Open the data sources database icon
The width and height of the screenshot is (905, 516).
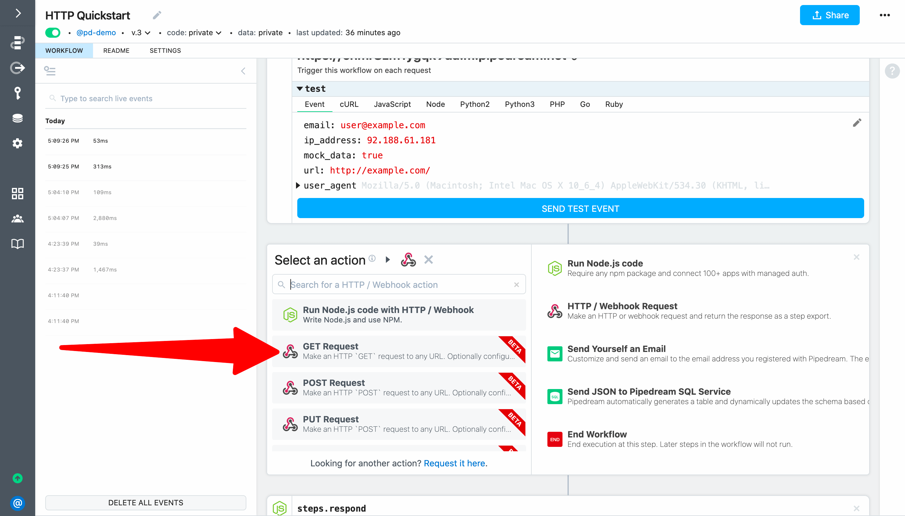pos(17,118)
